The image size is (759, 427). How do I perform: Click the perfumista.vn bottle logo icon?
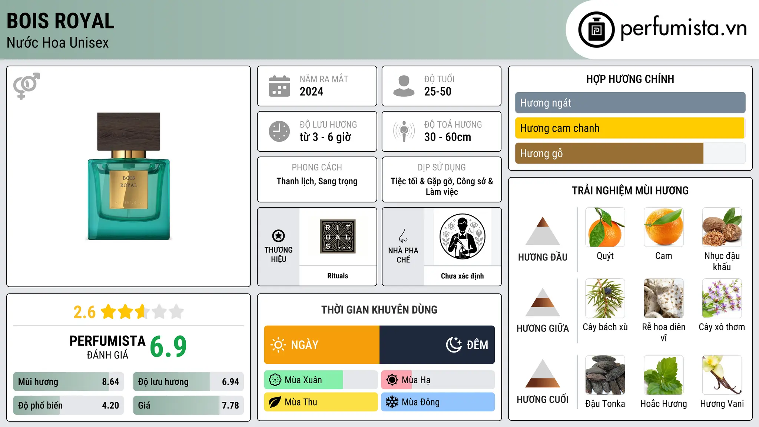[596, 30]
